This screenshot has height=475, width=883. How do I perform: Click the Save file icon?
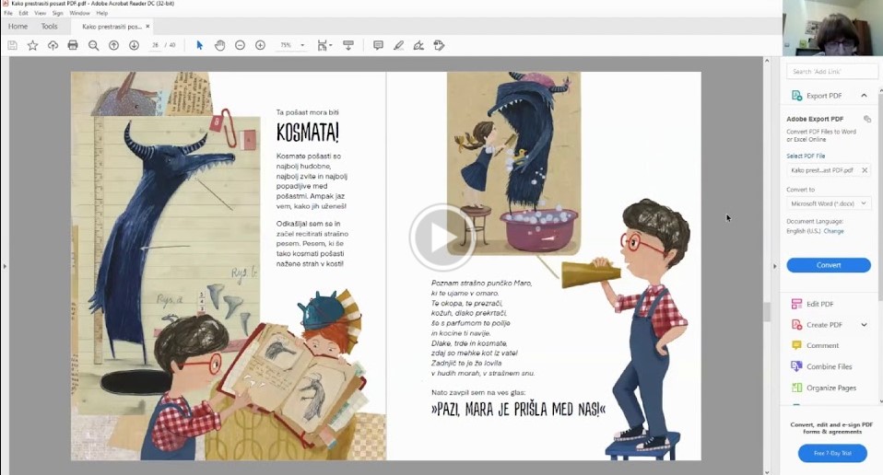coord(12,45)
